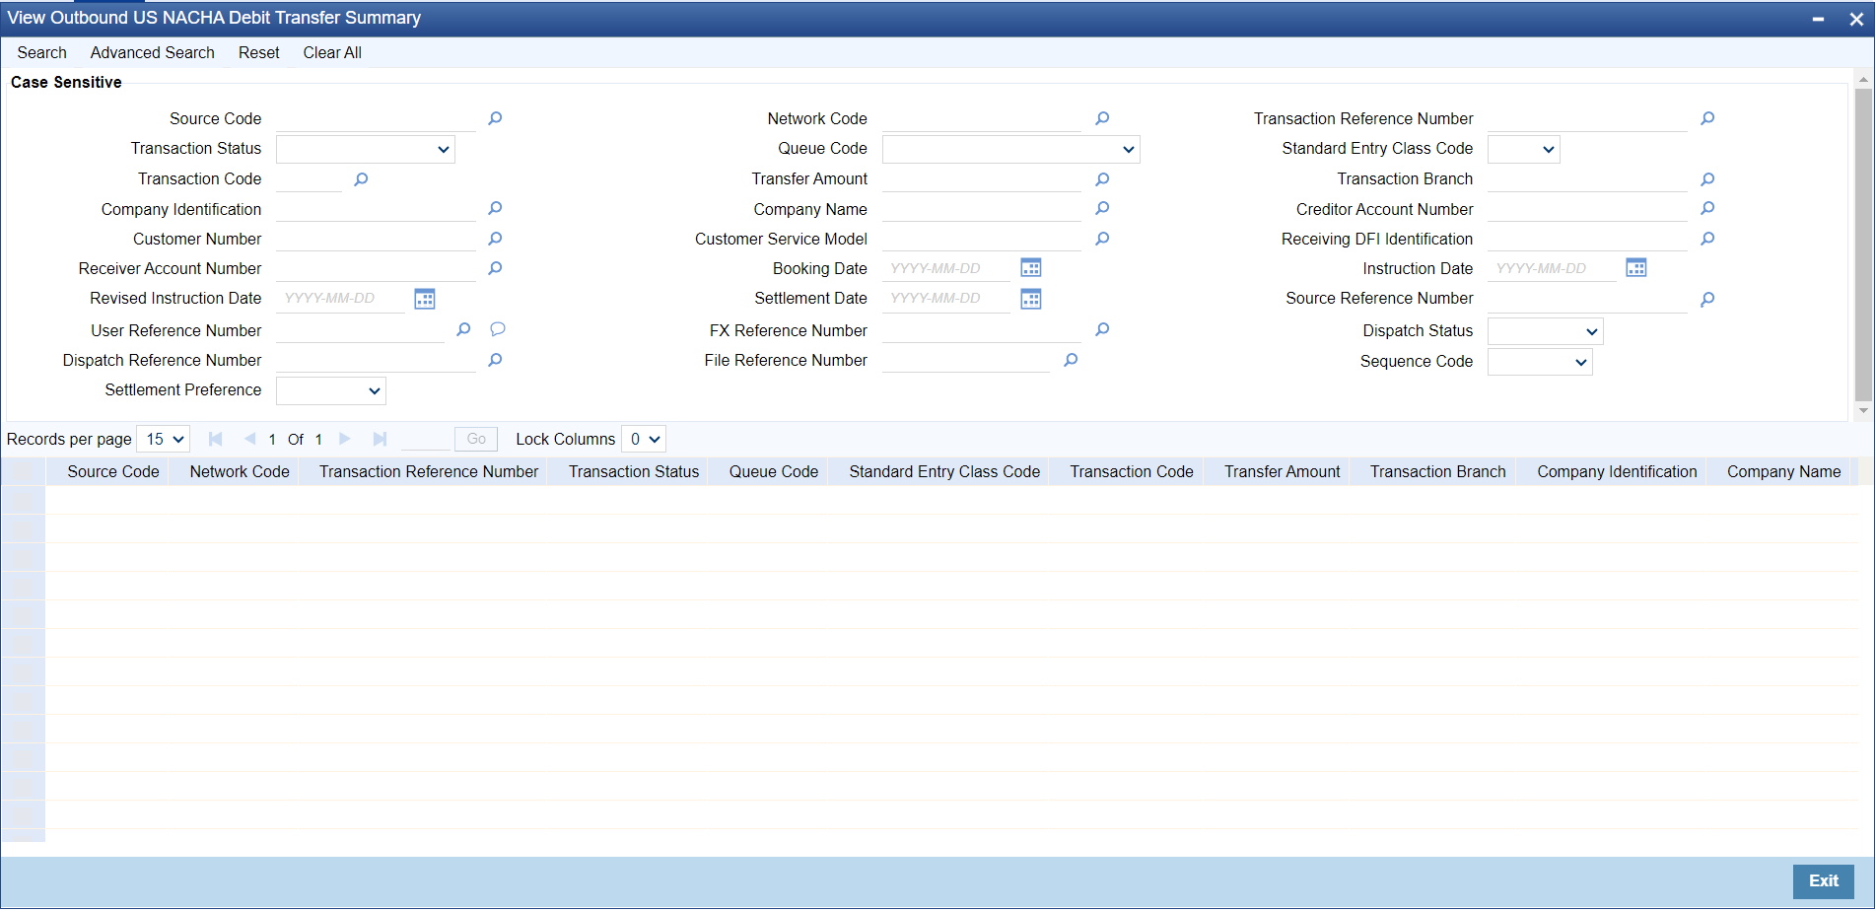
Task: Focus the Booking Date input field
Action: pos(946,268)
